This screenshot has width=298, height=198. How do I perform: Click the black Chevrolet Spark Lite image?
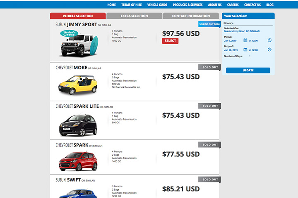click(78, 125)
